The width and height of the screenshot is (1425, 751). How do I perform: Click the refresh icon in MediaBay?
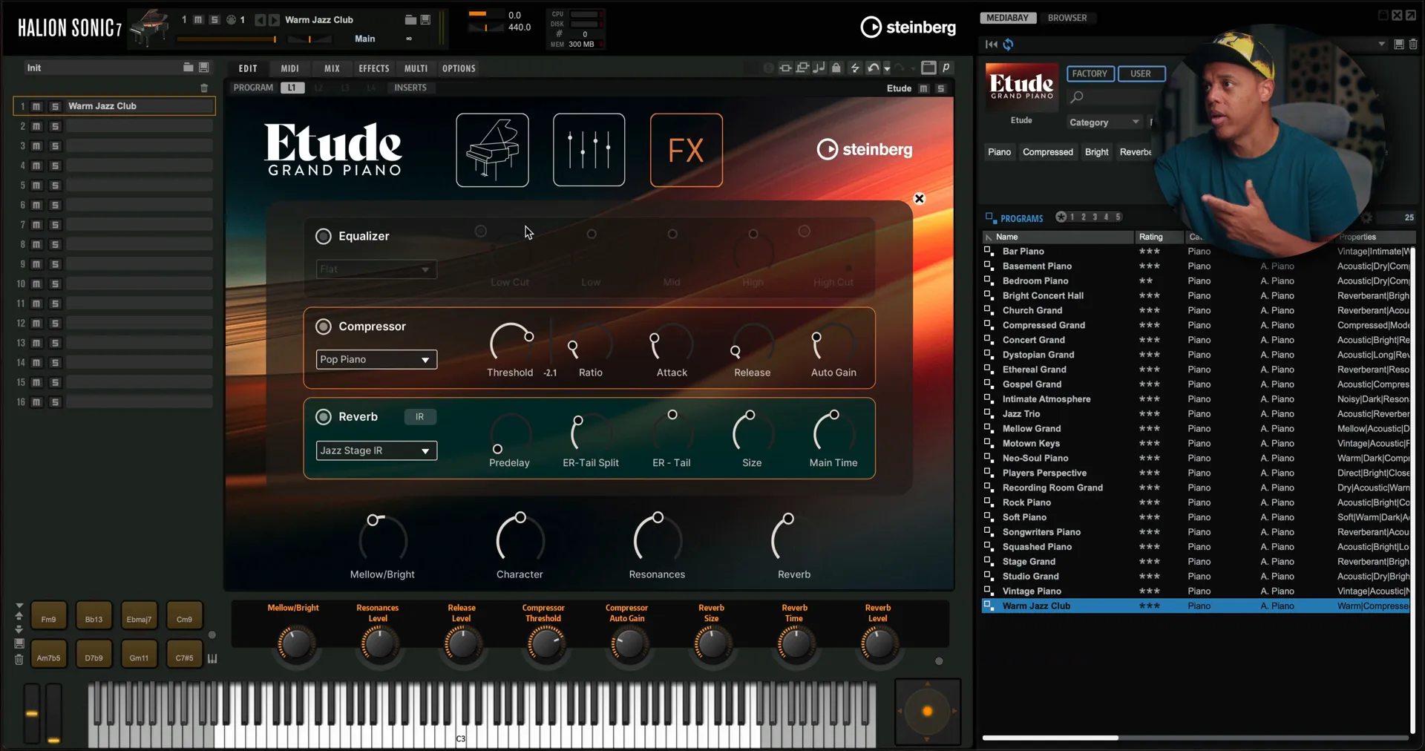1008,45
